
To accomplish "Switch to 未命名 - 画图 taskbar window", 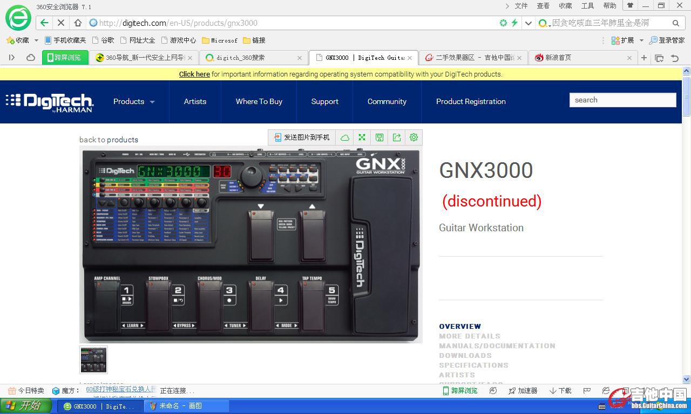I will click(186, 406).
